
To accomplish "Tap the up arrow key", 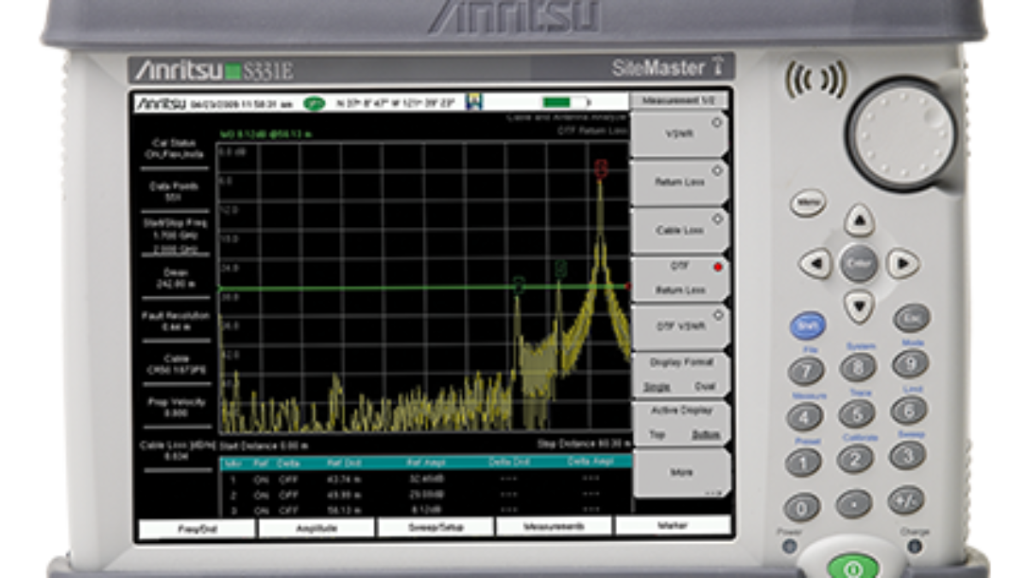I will click(859, 220).
